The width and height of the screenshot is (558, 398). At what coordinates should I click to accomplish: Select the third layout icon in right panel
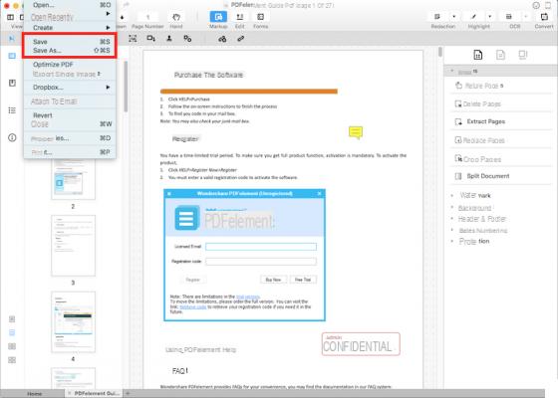[x=523, y=55]
